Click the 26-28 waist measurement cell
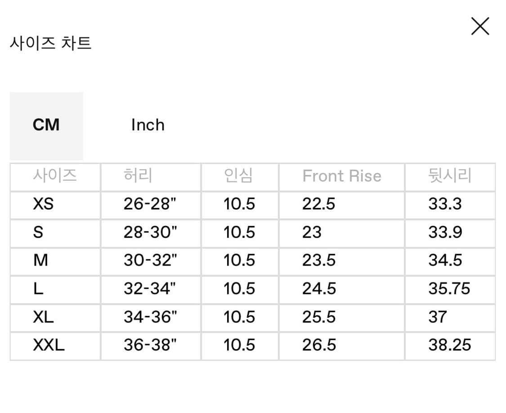The height and width of the screenshot is (413, 506). [151, 204]
